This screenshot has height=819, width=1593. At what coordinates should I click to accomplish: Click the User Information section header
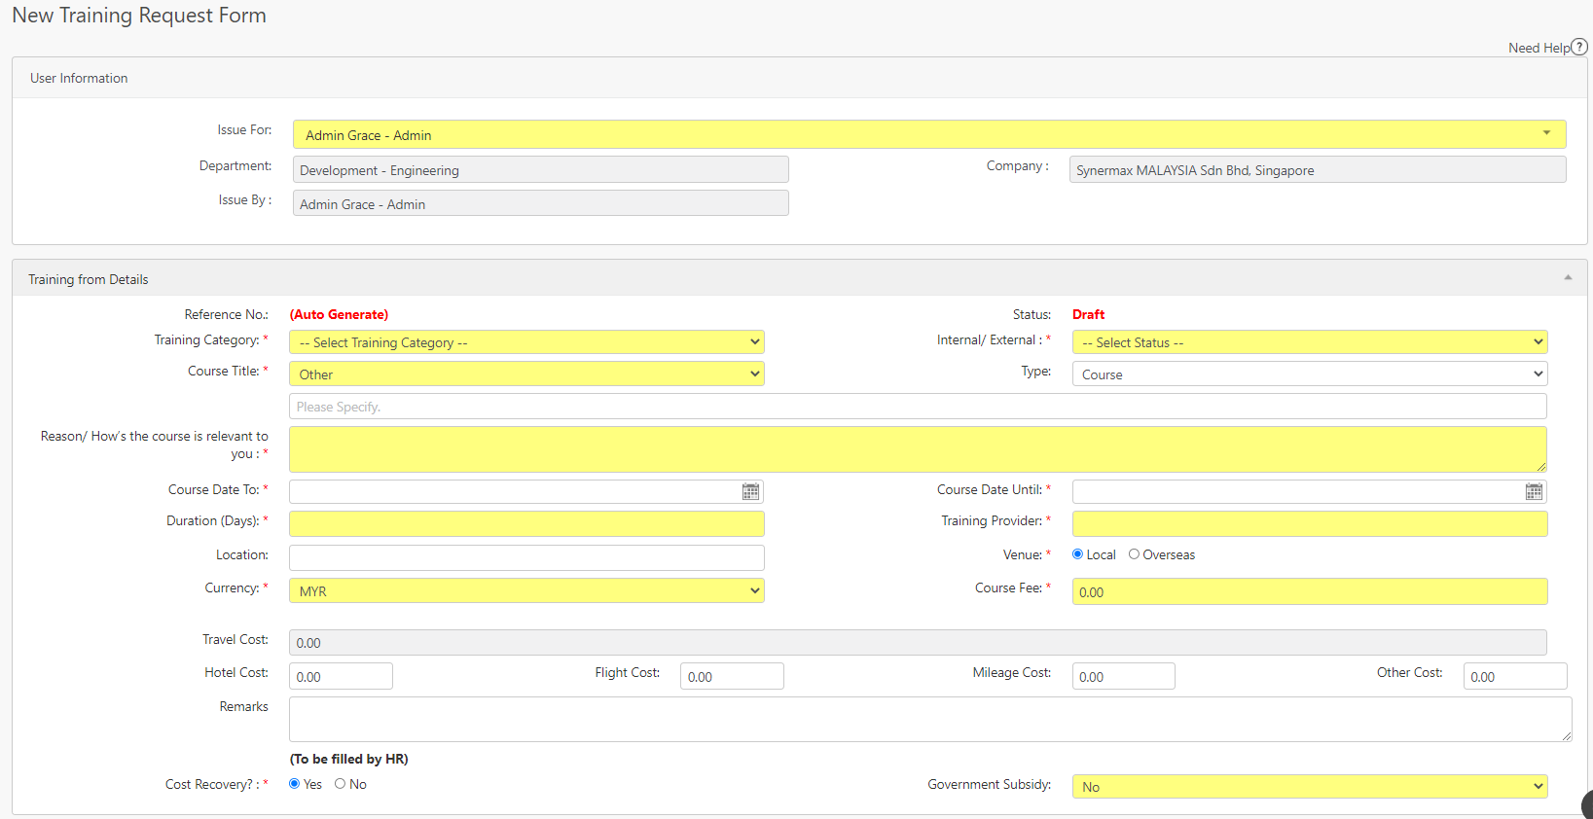pyautogui.click(x=800, y=78)
